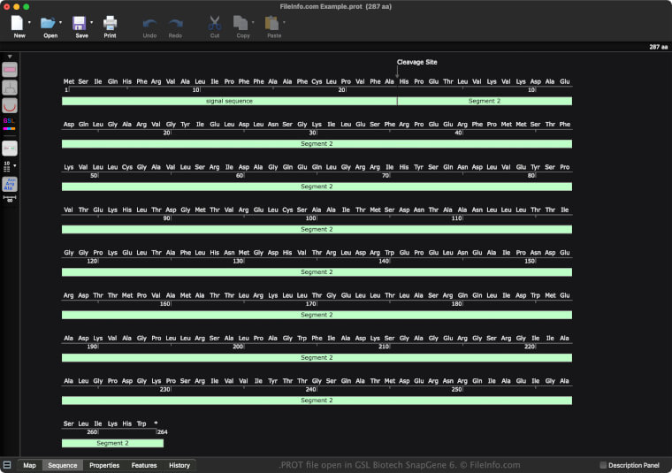672x473 pixels.
Task: Toggle the three-letter amino acid code icon
Action: coord(9,184)
